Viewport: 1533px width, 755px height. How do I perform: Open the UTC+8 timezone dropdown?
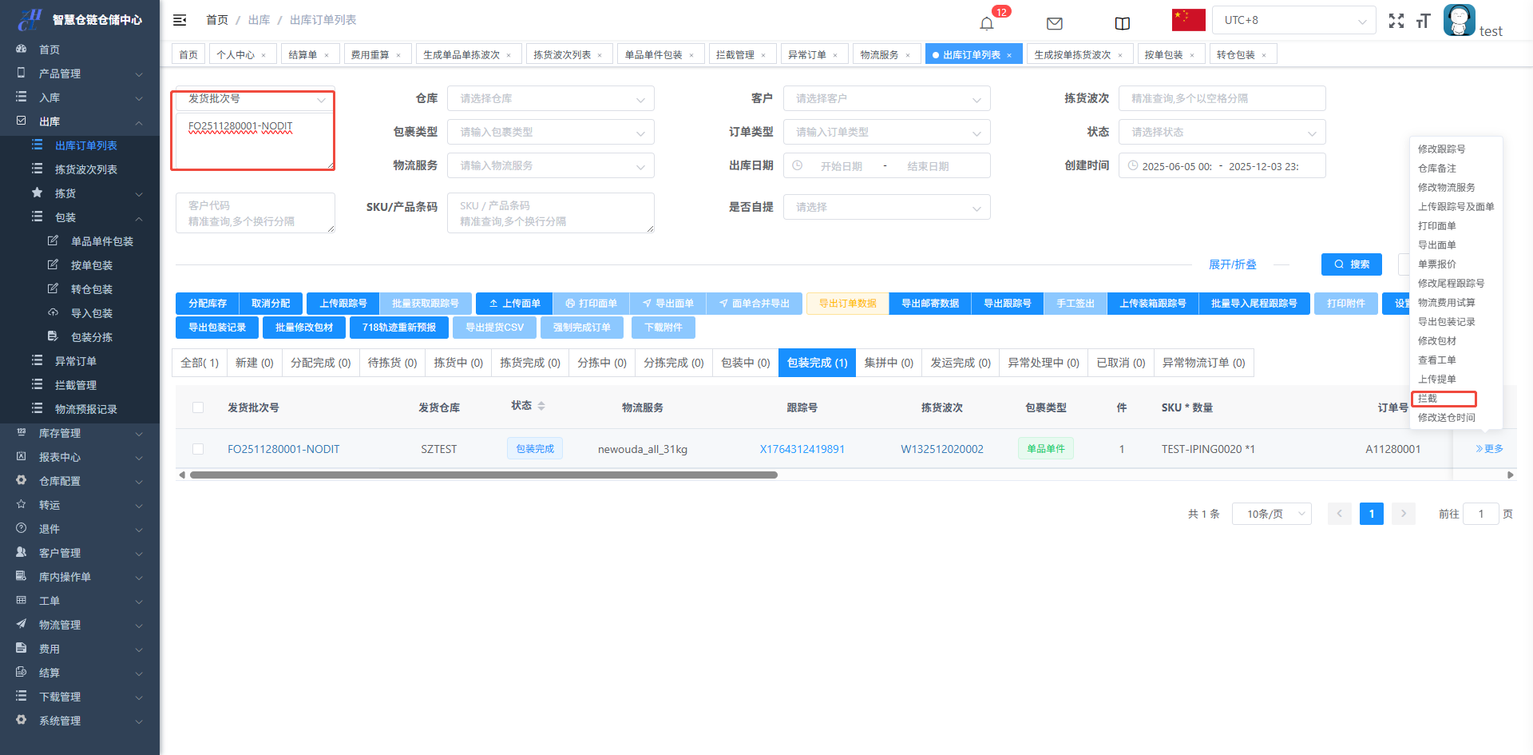(x=1293, y=20)
